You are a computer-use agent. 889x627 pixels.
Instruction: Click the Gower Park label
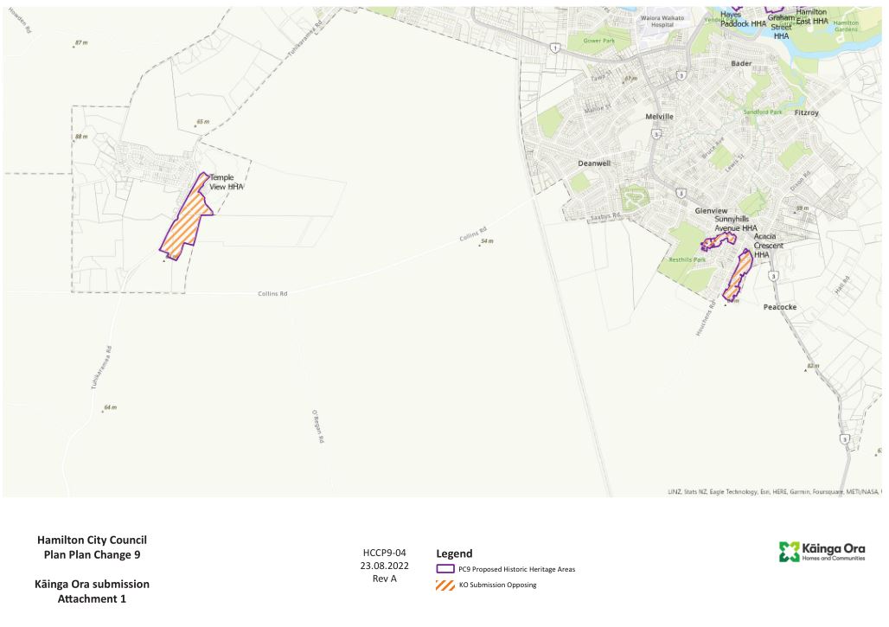tap(598, 41)
